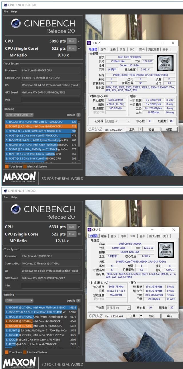Click the orange Your Score swatch under the Single Core ranking
The image size is (183, 369).
[x=7, y=166]
